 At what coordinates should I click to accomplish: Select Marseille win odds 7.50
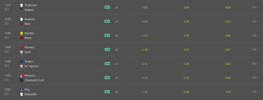pyautogui.click(x=228, y=92)
